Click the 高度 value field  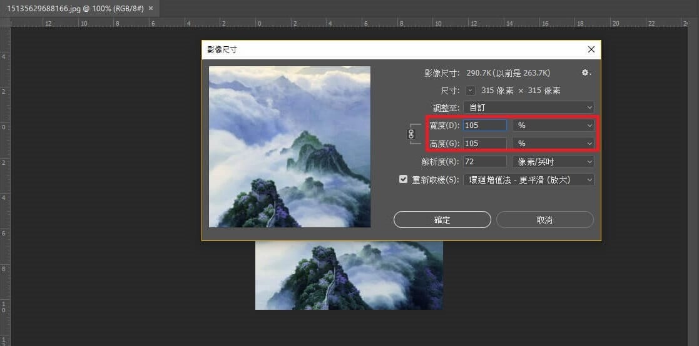tap(485, 143)
